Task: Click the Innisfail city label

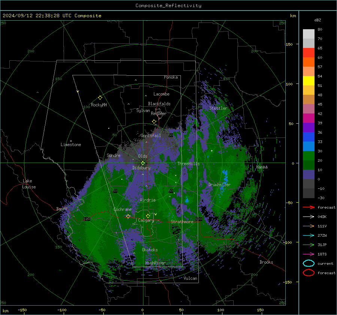Action: click(151, 136)
